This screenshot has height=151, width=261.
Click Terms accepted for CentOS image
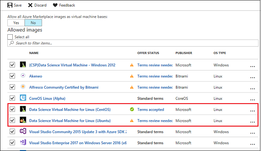pyautogui.click(x=151, y=109)
